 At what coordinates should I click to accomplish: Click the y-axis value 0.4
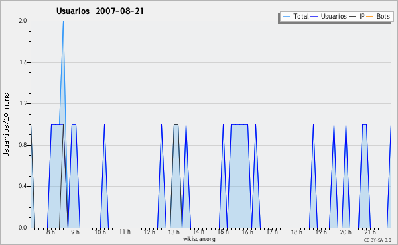click(23, 186)
